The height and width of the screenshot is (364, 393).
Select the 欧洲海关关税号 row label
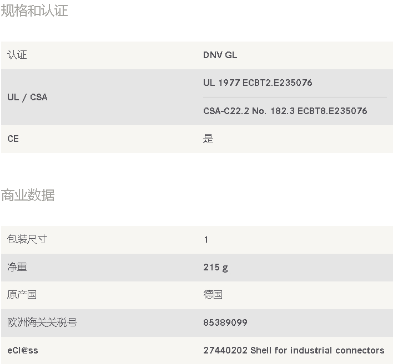(x=42, y=322)
